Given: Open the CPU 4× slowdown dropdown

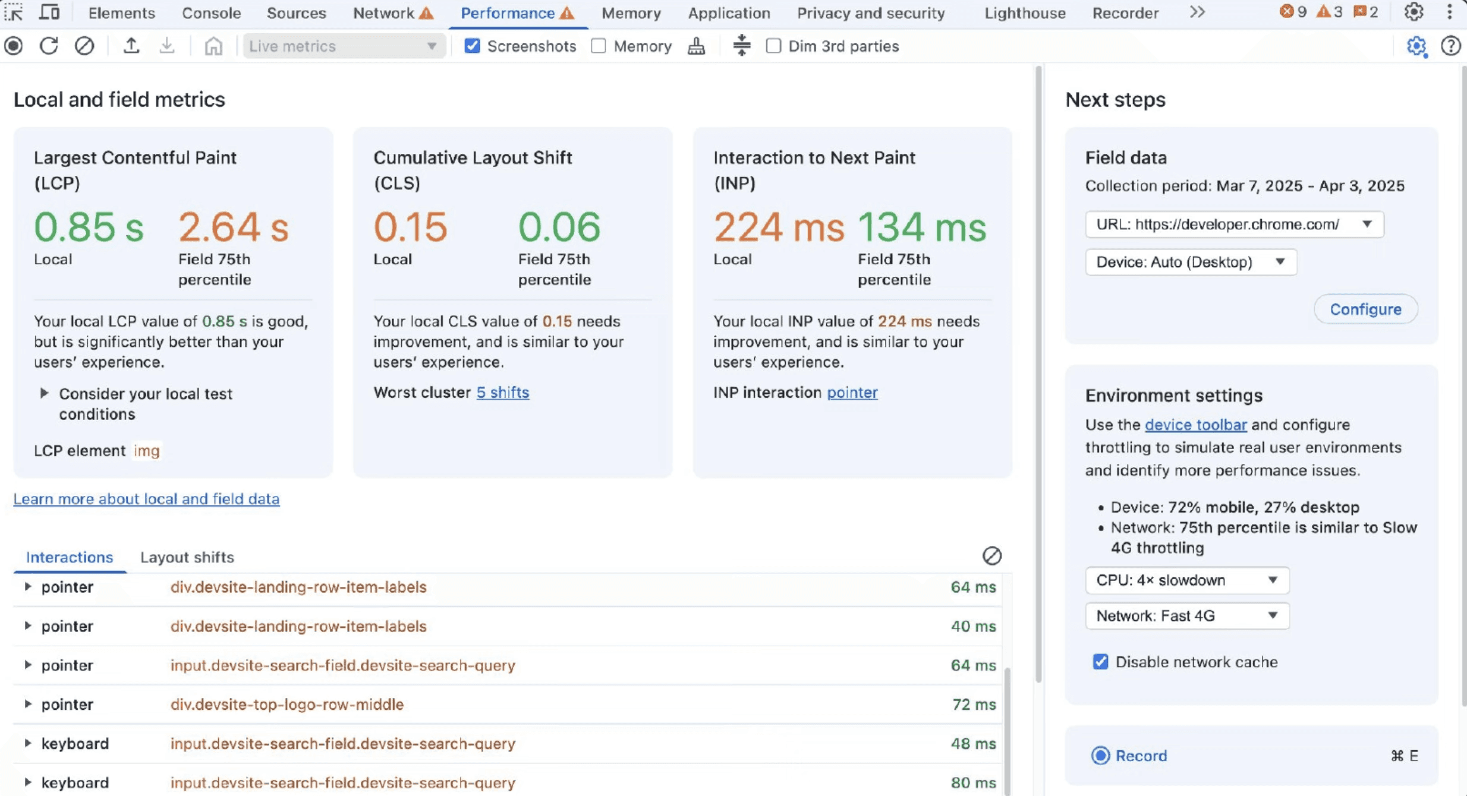Looking at the screenshot, I should tap(1186, 580).
